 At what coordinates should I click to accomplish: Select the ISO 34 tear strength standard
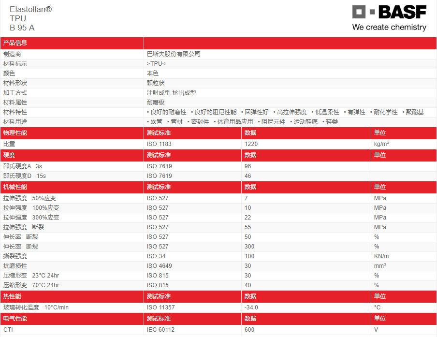[156, 256]
